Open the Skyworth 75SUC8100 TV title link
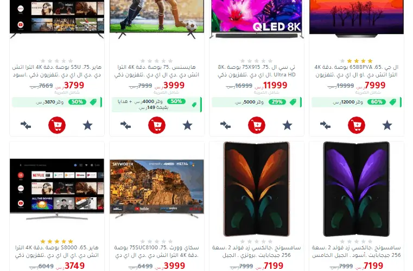 click(157, 251)
